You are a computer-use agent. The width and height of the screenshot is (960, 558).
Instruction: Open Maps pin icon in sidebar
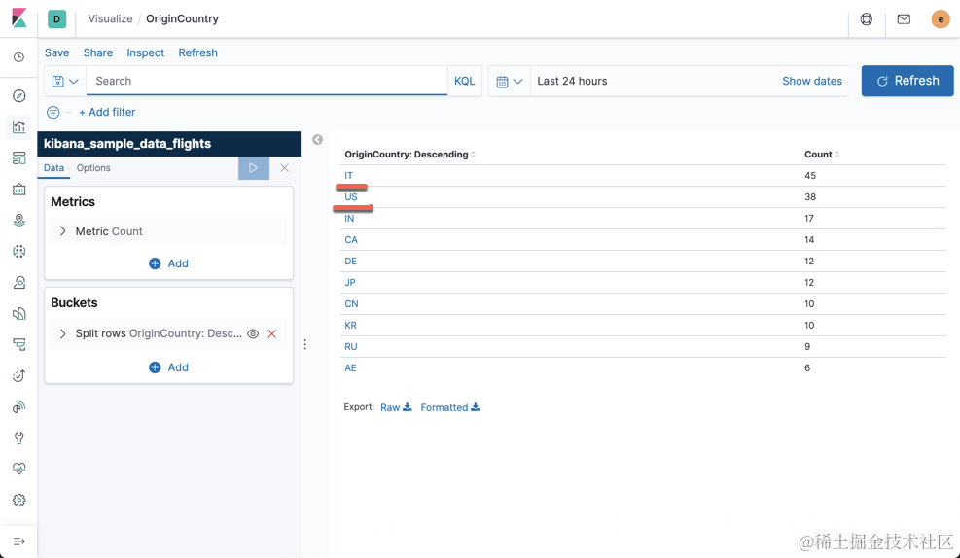19,221
